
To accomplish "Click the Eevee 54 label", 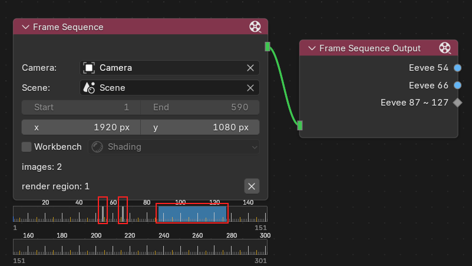I will 428,68.
